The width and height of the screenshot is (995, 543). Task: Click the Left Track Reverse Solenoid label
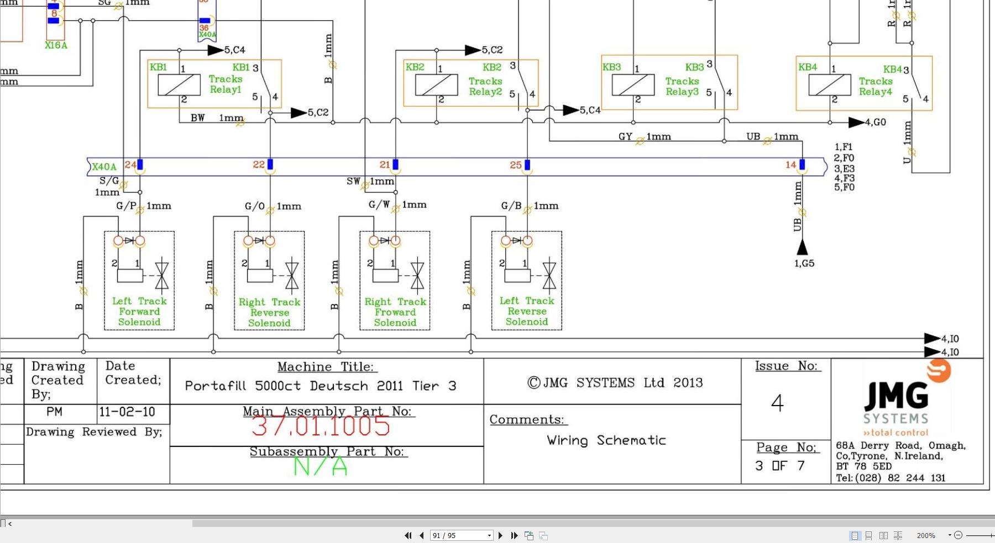tap(527, 311)
